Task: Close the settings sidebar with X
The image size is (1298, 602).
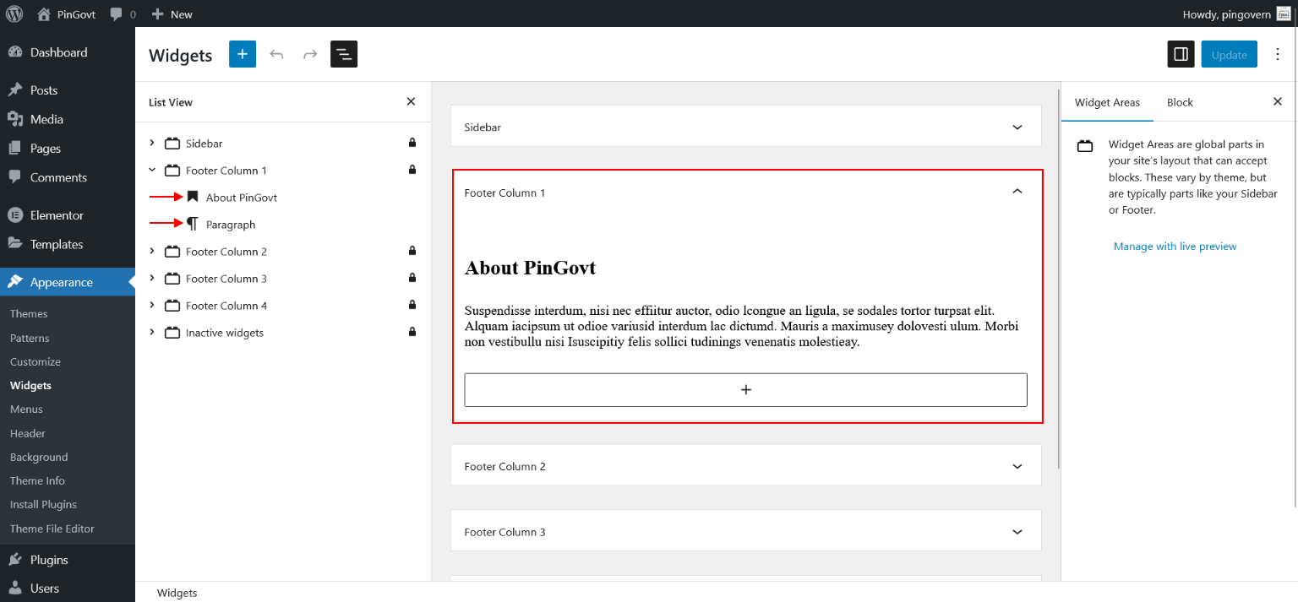Action: coord(1277,101)
